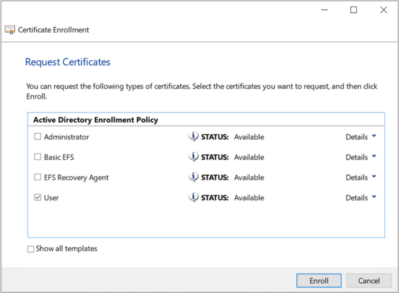Click the status info icon for Administrator
This screenshot has height=293, width=399.
click(x=193, y=137)
